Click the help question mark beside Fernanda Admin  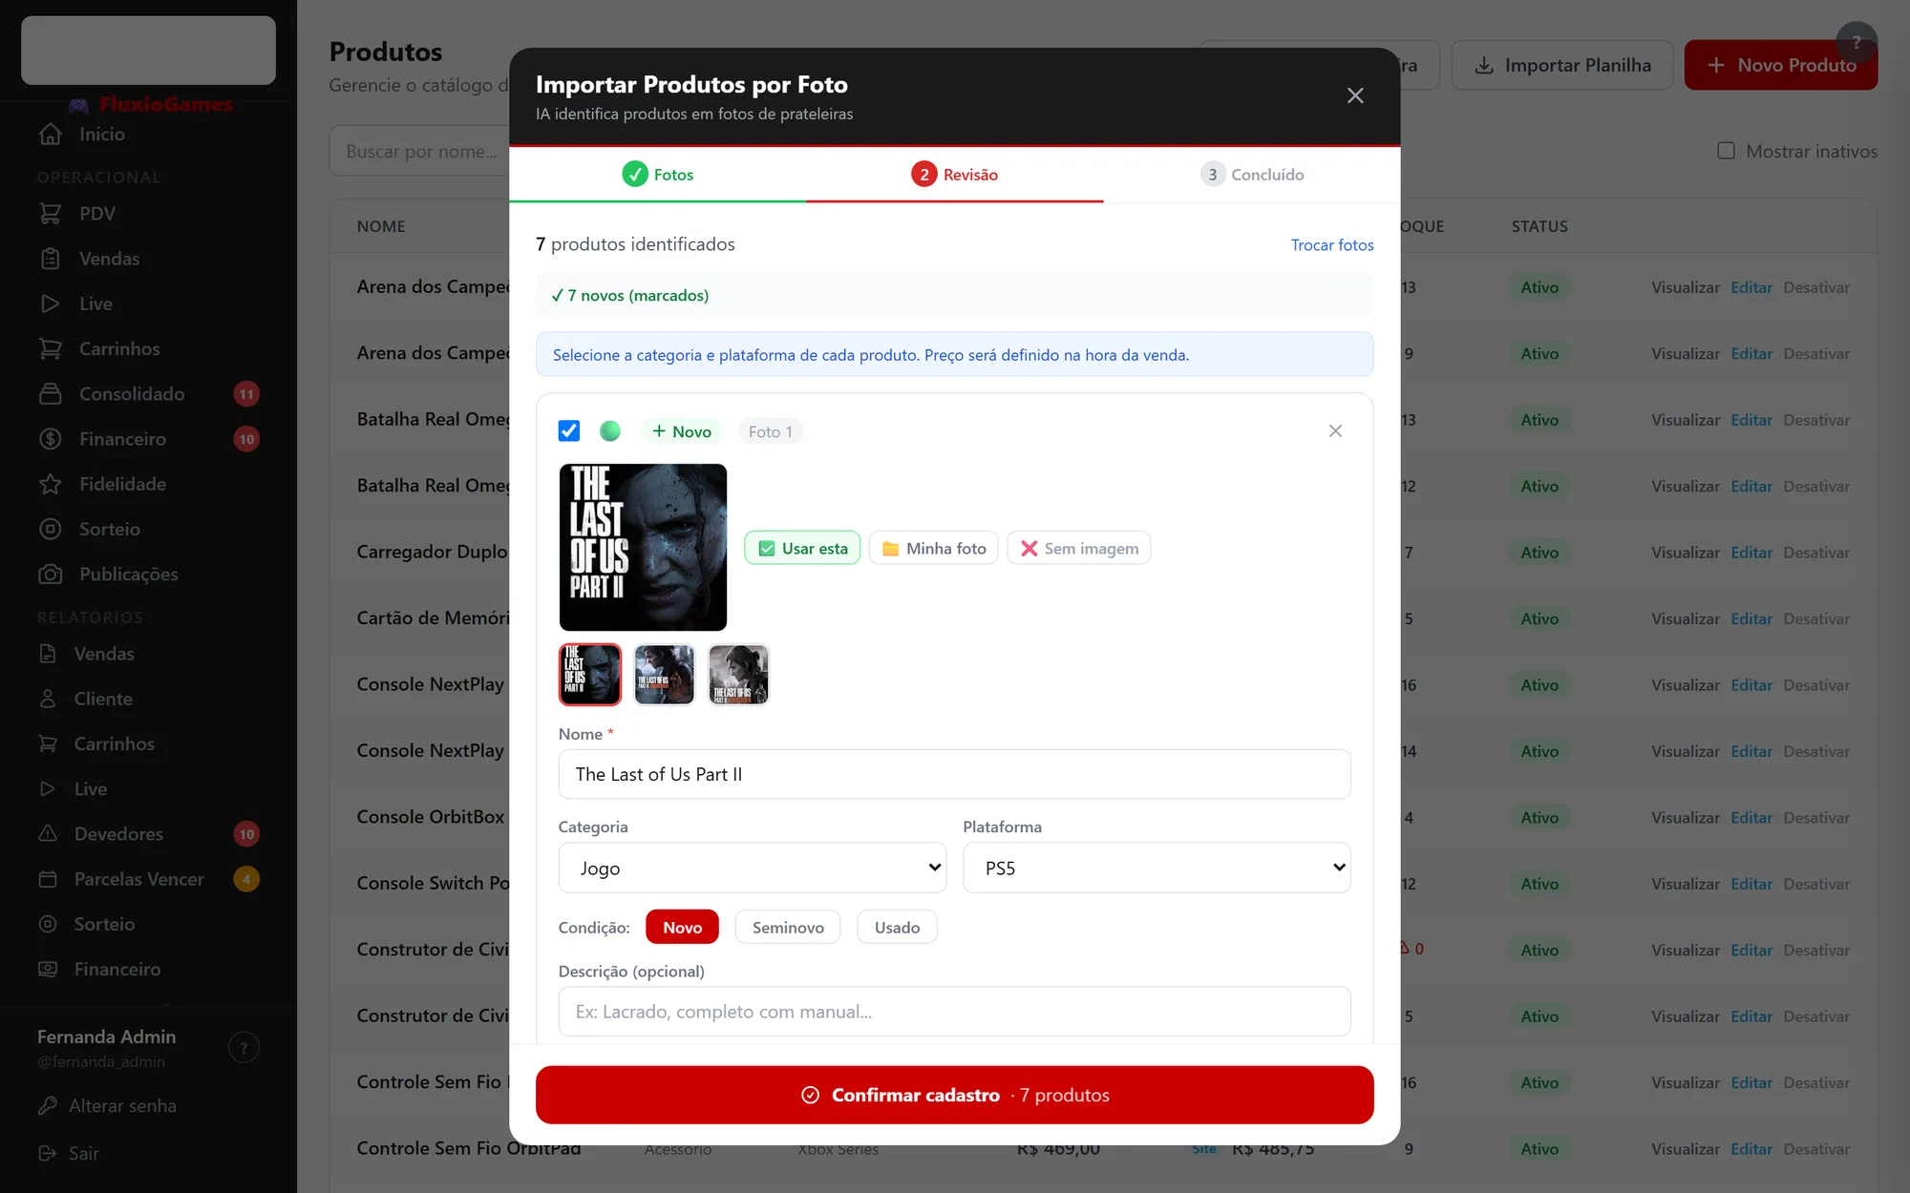244,1048
